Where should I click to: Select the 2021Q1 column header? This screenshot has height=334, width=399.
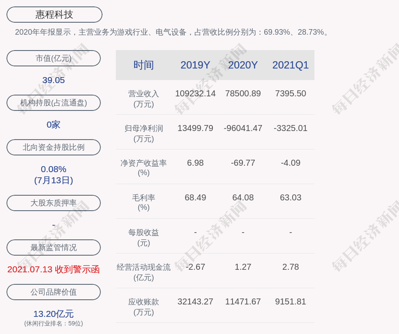tap(290, 65)
